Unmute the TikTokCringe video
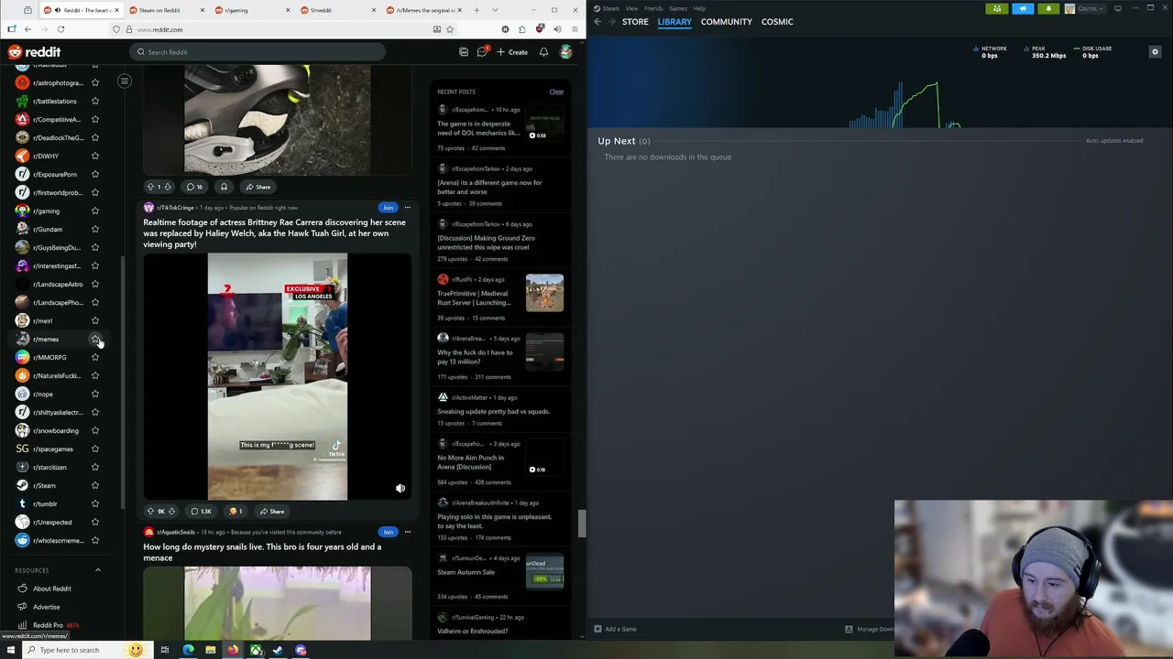This screenshot has height=659, width=1173. (400, 489)
